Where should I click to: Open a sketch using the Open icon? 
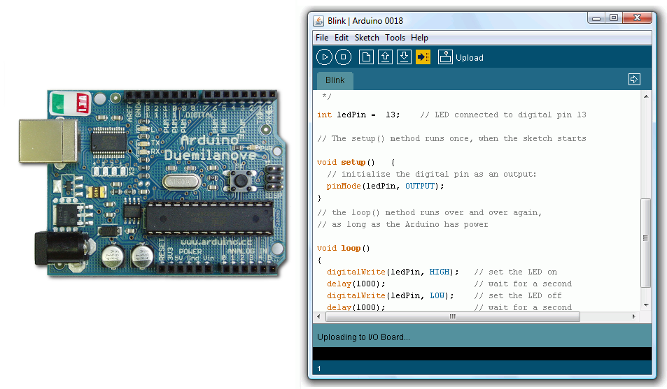(386, 57)
